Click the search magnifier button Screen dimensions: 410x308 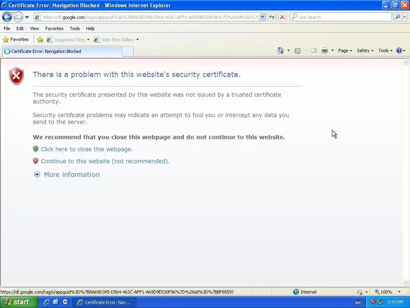pos(398,17)
